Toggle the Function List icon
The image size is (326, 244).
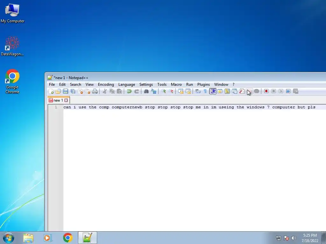[x=242, y=91]
